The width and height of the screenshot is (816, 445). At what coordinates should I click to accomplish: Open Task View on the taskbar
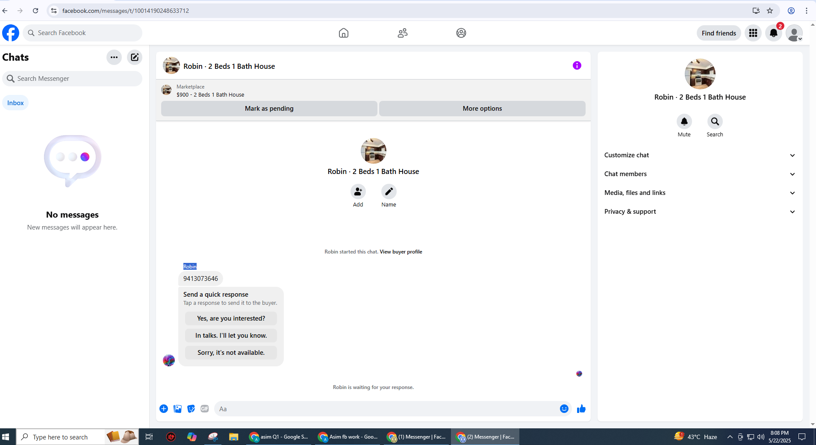pos(149,437)
